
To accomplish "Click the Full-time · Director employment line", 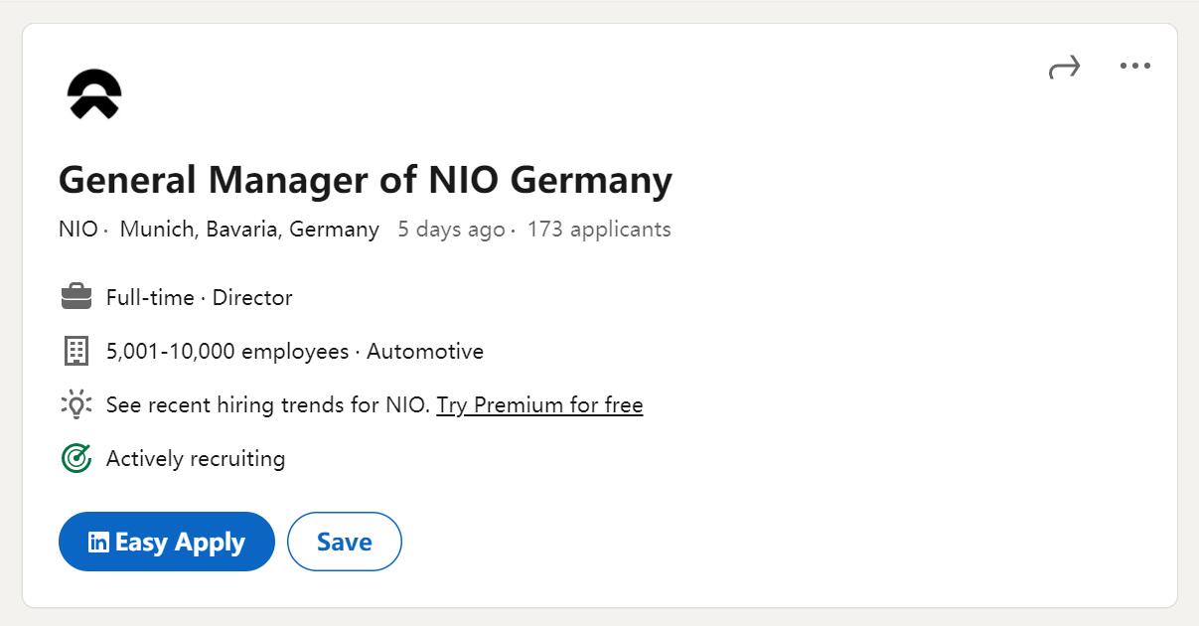I will [x=199, y=297].
